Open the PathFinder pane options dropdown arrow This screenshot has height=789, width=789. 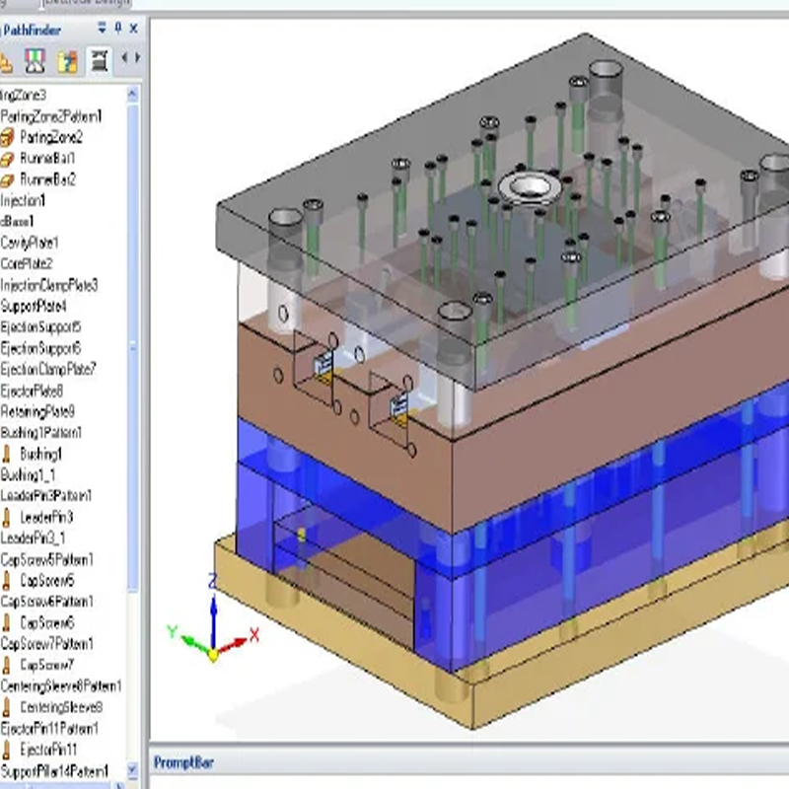click(103, 29)
